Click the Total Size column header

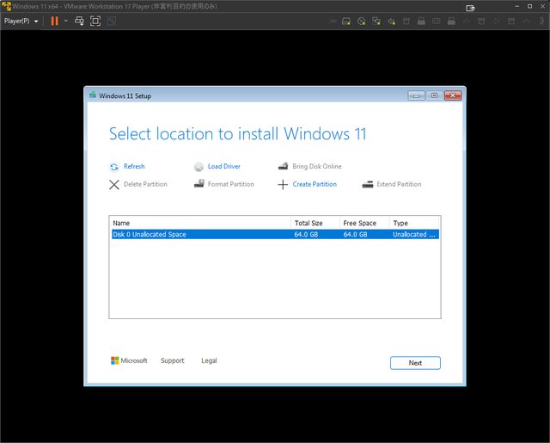coord(315,223)
